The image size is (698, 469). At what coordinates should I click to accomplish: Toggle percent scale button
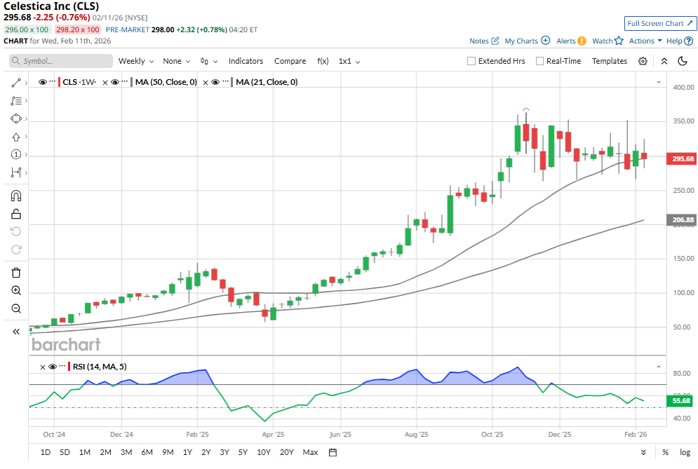665,453
